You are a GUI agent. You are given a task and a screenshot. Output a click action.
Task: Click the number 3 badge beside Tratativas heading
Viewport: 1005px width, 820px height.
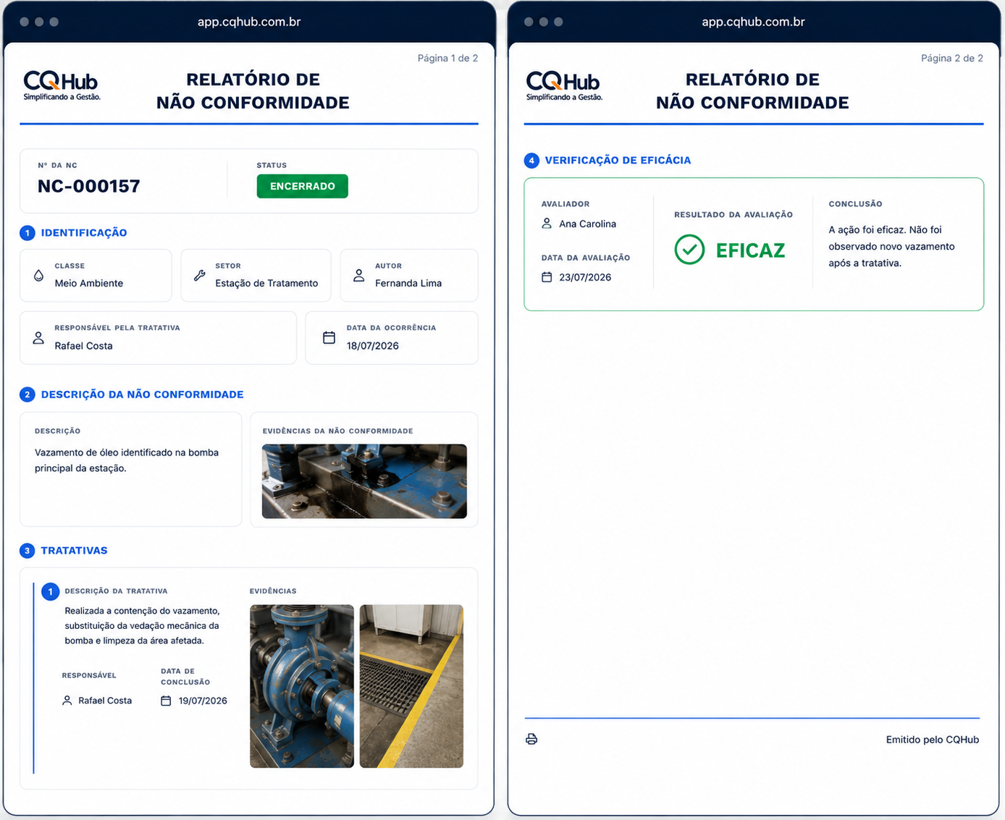28,551
